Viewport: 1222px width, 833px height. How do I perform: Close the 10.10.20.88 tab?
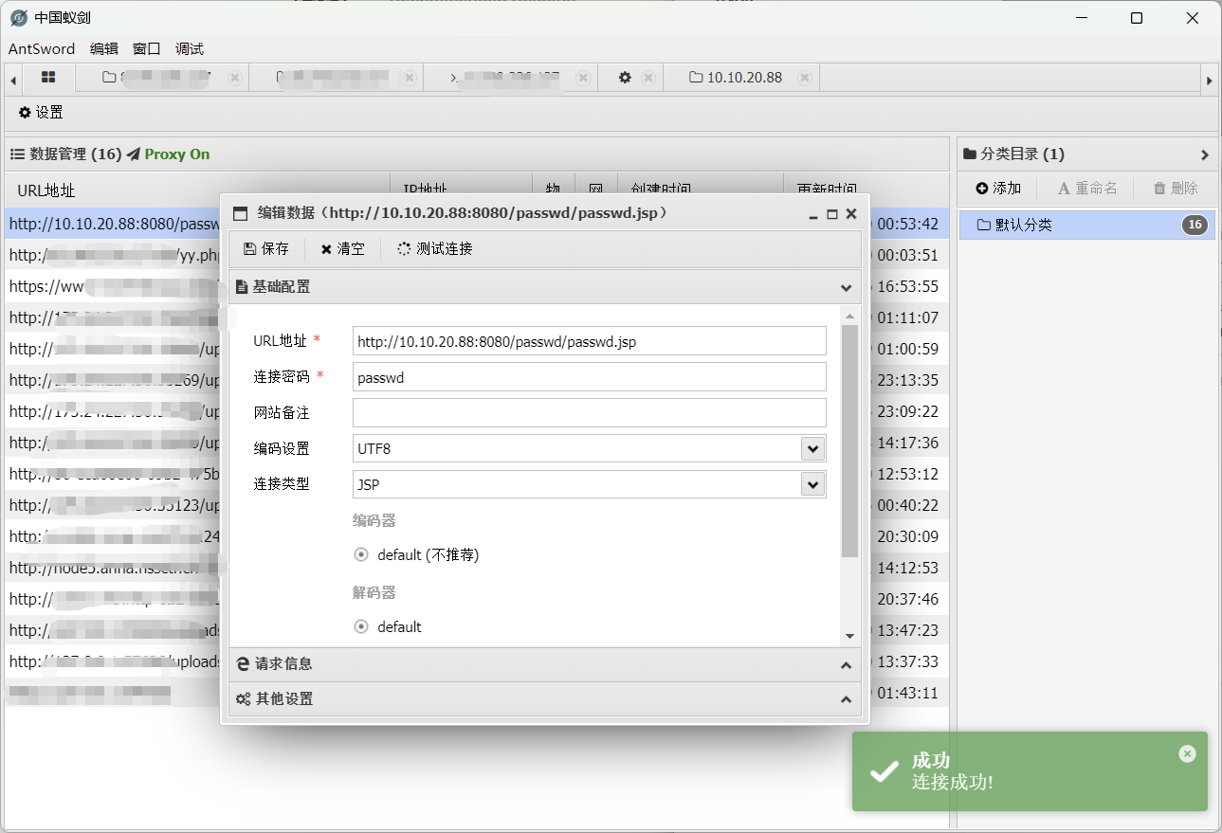(x=804, y=78)
